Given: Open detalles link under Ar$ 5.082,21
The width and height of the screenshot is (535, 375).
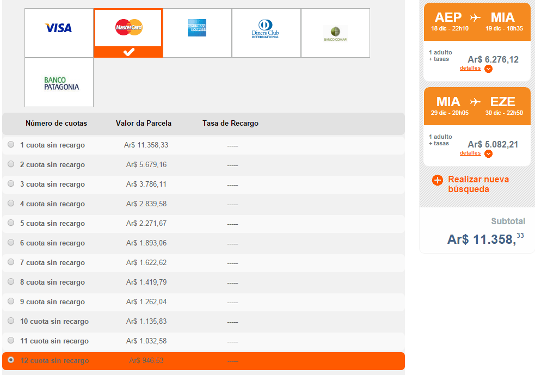Looking at the screenshot, I should click(470, 152).
